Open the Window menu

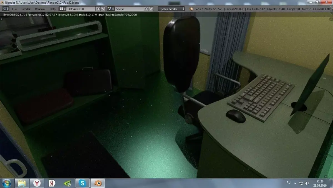coord(40,9)
